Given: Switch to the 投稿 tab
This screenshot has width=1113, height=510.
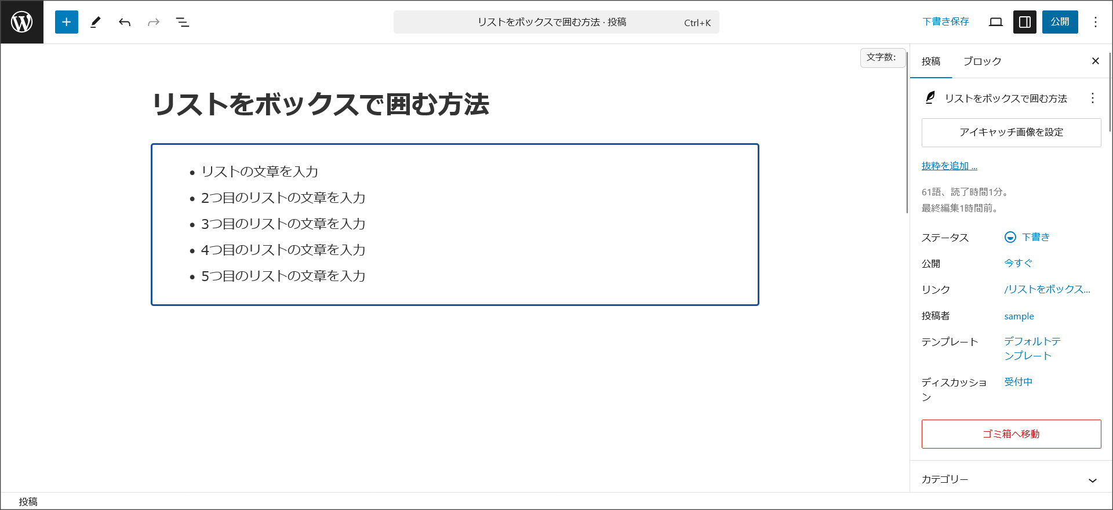Looking at the screenshot, I should (931, 61).
